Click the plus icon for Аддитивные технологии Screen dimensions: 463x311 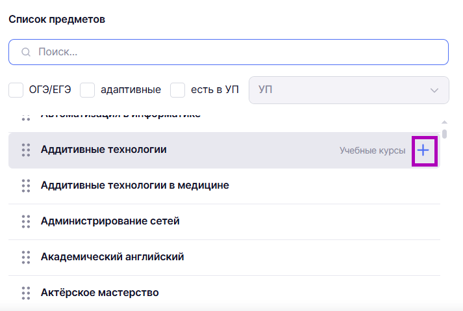click(x=423, y=150)
